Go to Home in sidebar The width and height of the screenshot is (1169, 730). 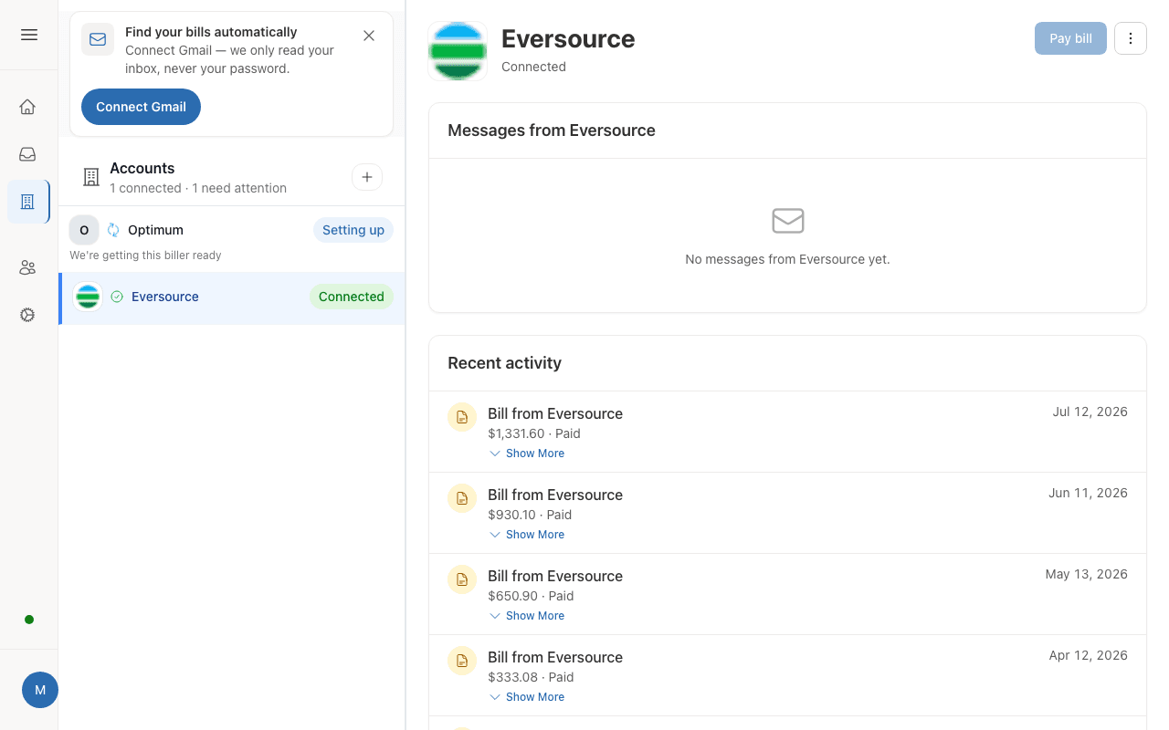[x=27, y=107]
